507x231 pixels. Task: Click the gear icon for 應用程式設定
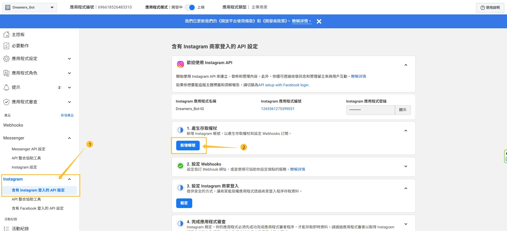(x=6, y=59)
